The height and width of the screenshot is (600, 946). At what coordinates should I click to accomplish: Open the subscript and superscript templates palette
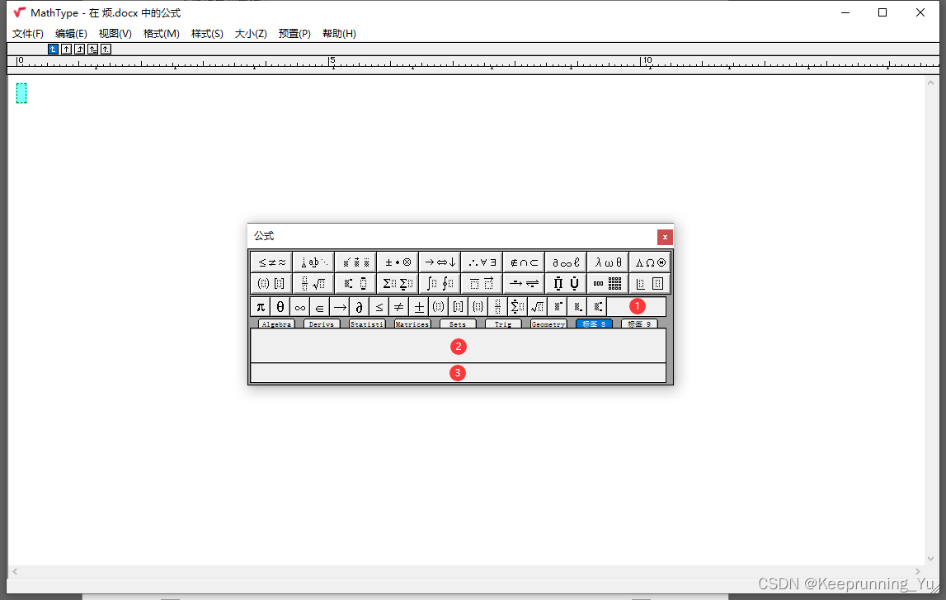pos(356,283)
